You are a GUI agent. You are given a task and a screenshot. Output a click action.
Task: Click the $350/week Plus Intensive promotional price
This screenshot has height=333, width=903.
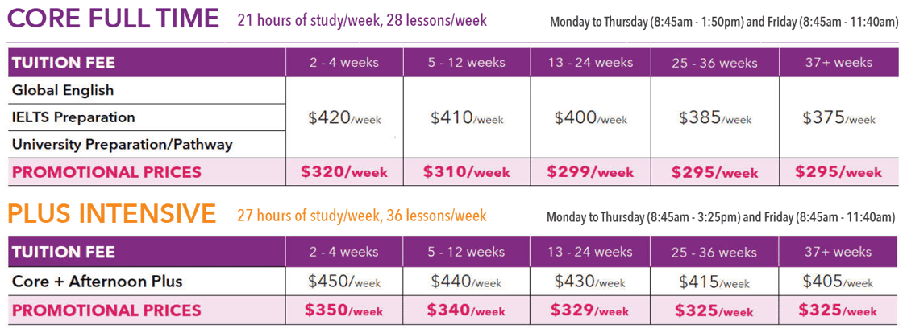coord(344,310)
